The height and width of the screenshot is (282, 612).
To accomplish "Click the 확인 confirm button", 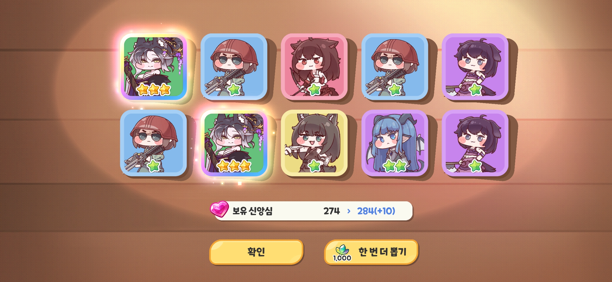I will (x=256, y=252).
